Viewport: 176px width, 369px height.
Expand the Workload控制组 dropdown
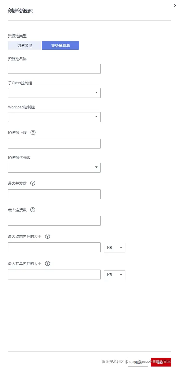(54, 117)
